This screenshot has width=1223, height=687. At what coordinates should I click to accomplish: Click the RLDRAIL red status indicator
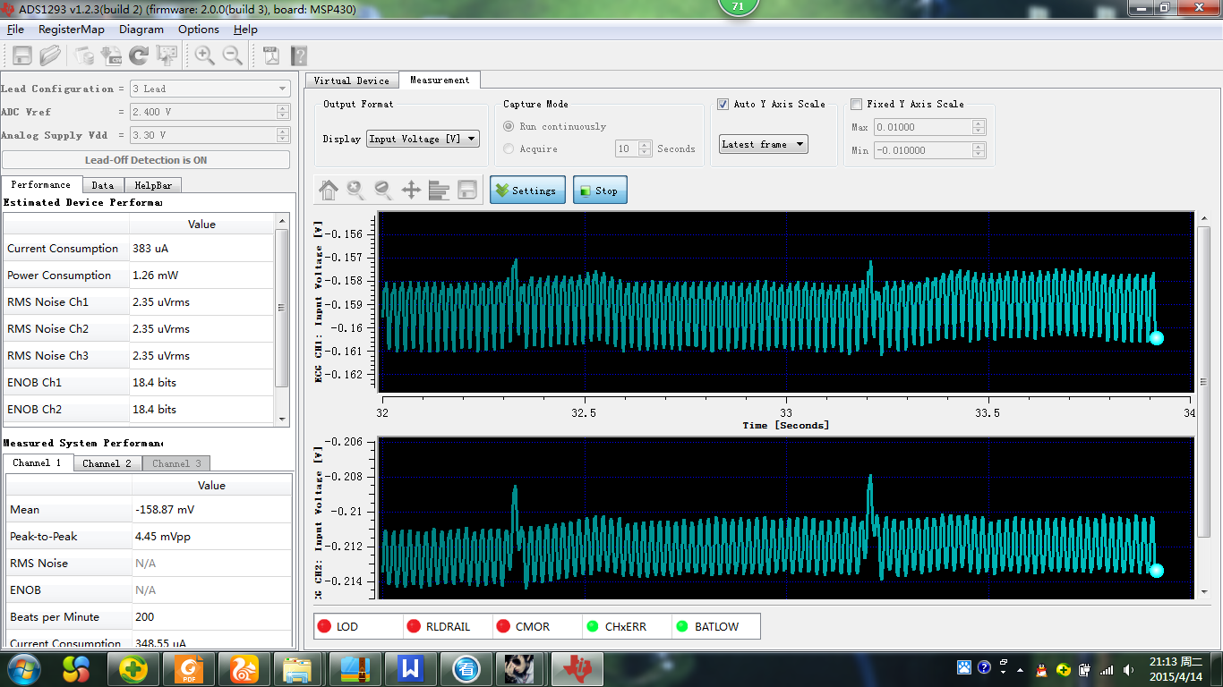coord(414,627)
